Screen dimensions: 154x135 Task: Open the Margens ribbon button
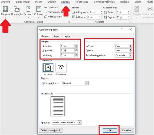coord(6,12)
